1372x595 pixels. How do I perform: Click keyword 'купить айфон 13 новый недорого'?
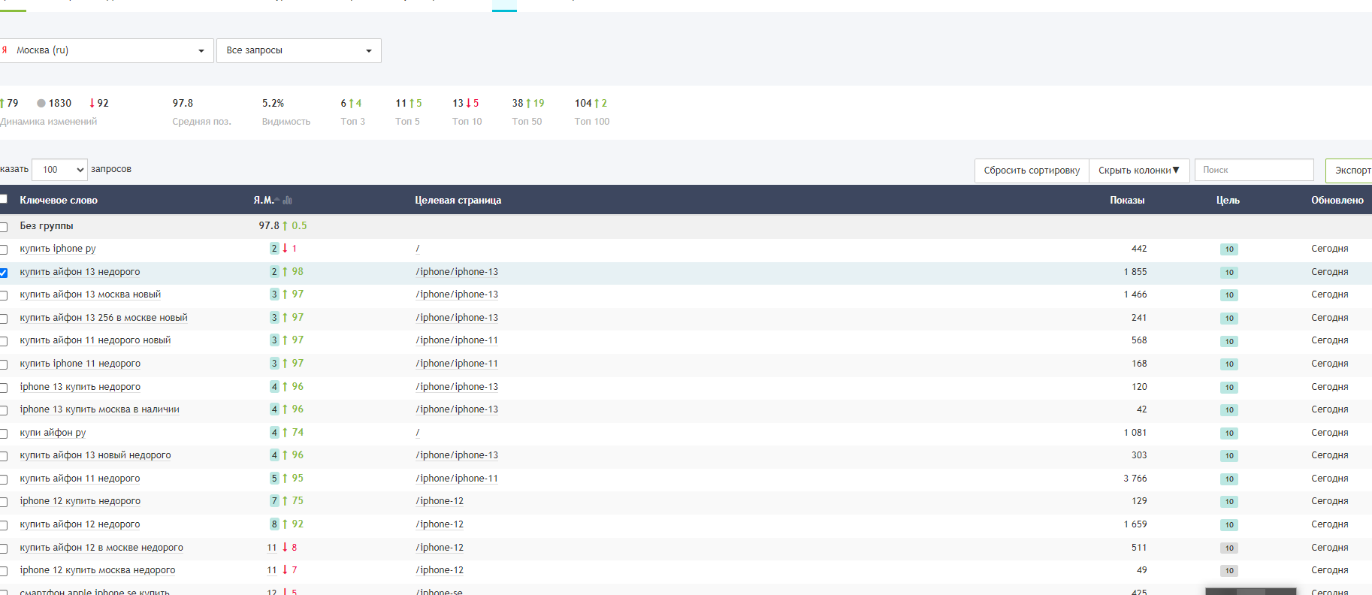[x=95, y=455]
